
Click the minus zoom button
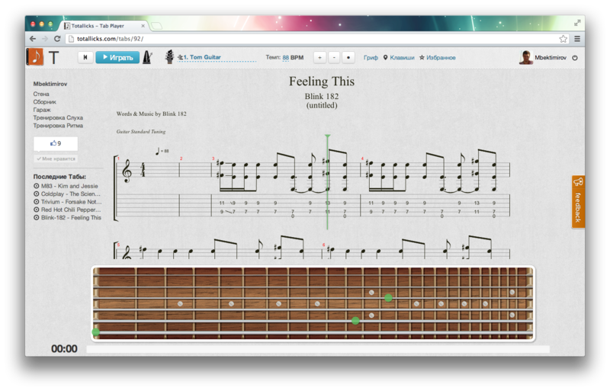[334, 58]
